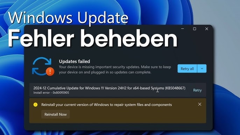Dismiss the yellow reinstall Windows banner
The height and width of the screenshot is (135, 240).
pos(199,104)
